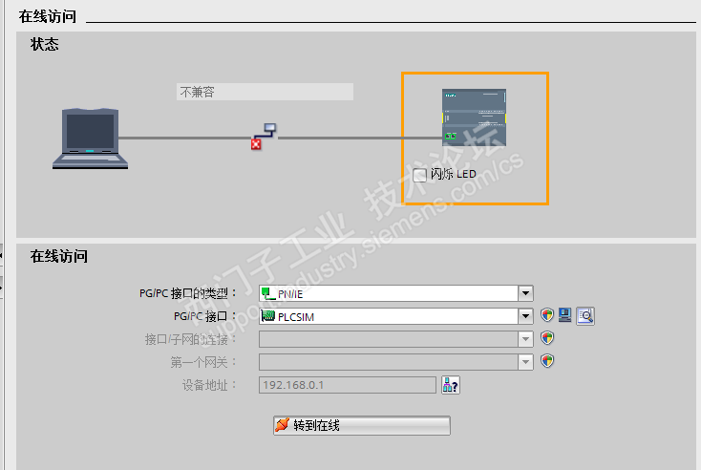Enable the 闪烁 LED checkbox
Viewport: 701px width, 470px height.
419,175
